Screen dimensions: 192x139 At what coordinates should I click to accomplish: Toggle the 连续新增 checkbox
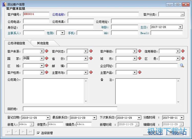38,133
